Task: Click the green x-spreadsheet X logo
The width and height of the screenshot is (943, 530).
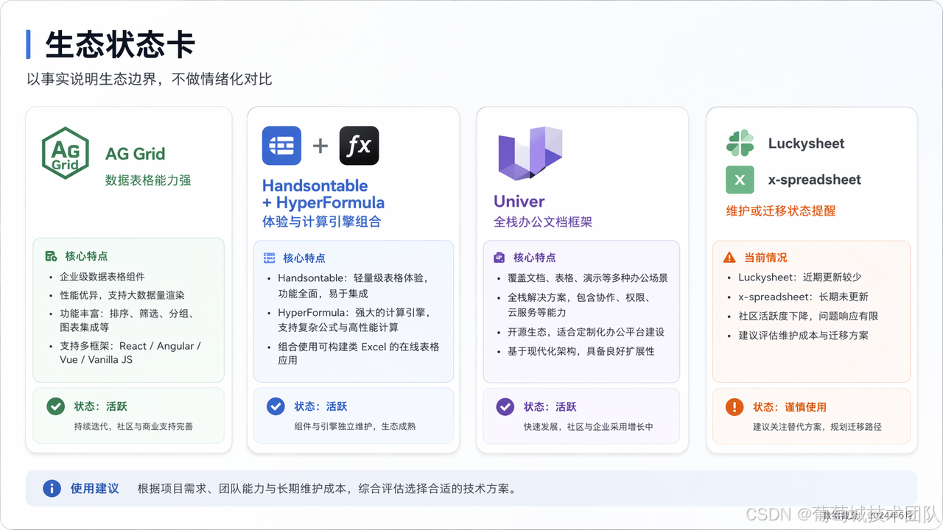Action: pos(740,180)
